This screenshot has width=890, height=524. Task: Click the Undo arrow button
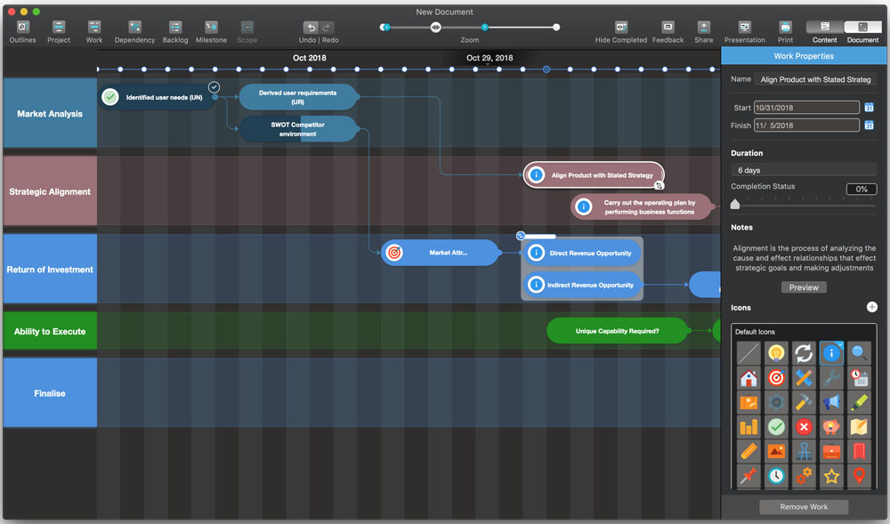click(311, 28)
